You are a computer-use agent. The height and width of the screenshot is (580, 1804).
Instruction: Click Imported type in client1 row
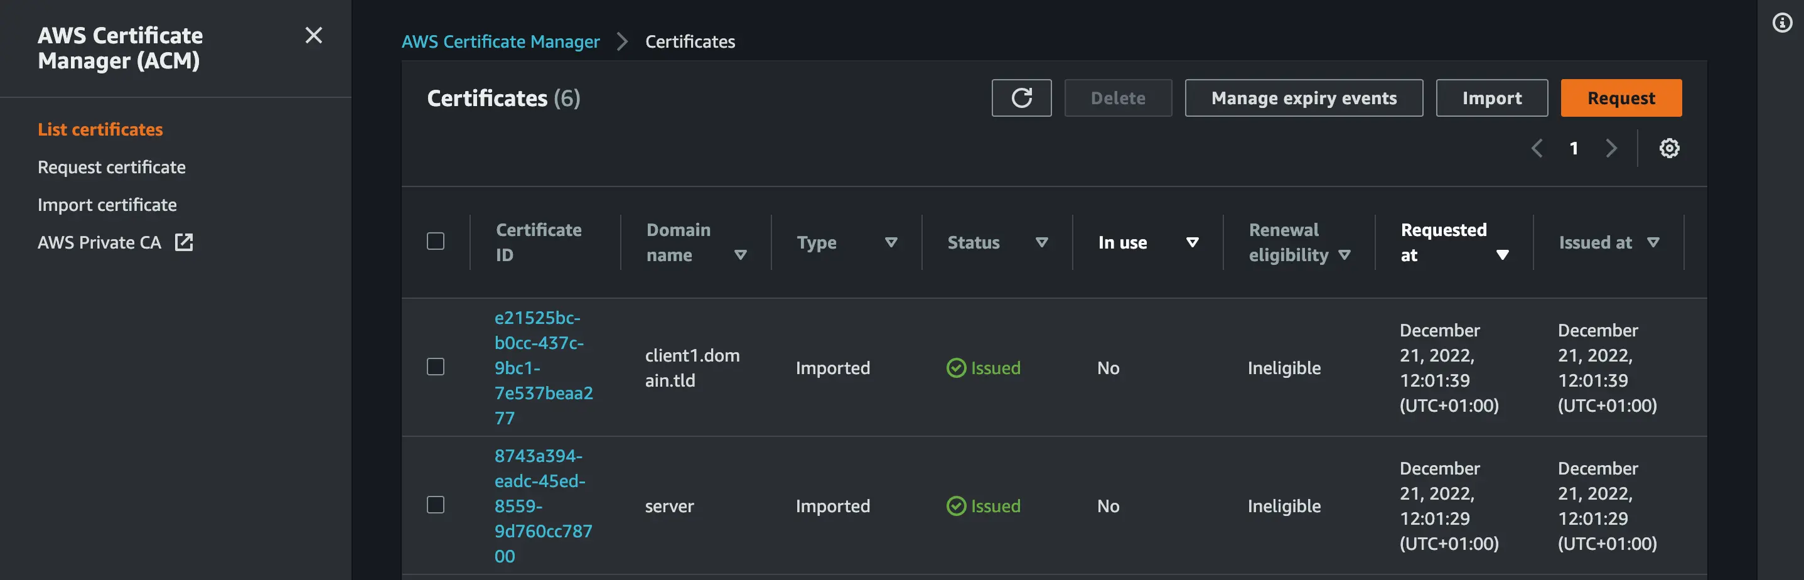click(833, 368)
